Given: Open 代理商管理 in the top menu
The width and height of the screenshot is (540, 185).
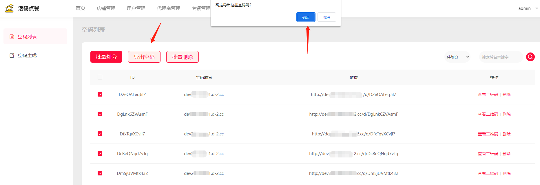Looking at the screenshot, I should point(168,8).
